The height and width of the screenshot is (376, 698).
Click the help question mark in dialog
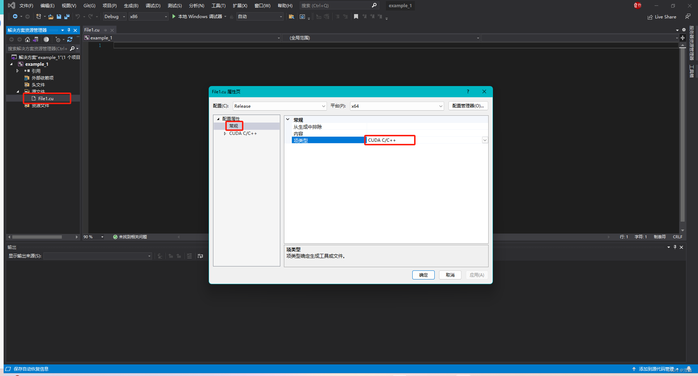coord(468,91)
